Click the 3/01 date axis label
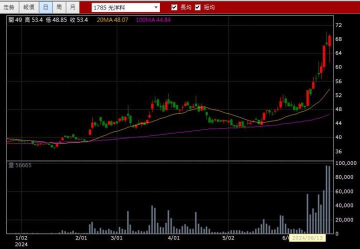 (x=117, y=238)
